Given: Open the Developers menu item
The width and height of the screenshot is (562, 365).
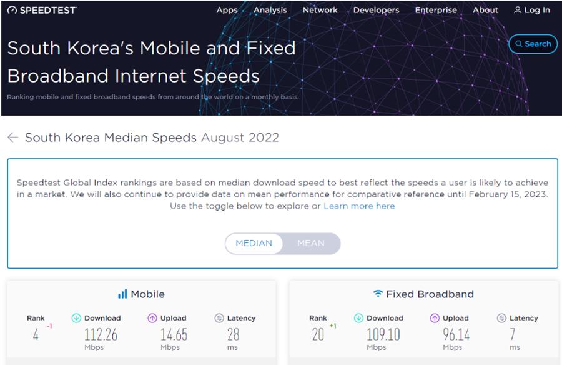Looking at the screenshot, I should click(376, 10).
